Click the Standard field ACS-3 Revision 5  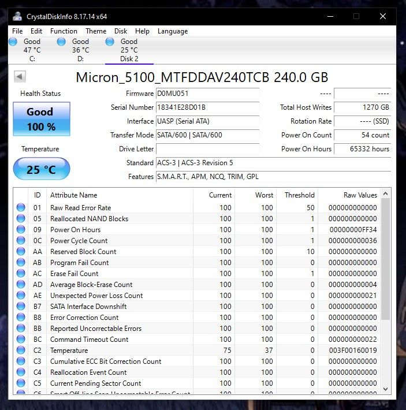tap(273, 163)
